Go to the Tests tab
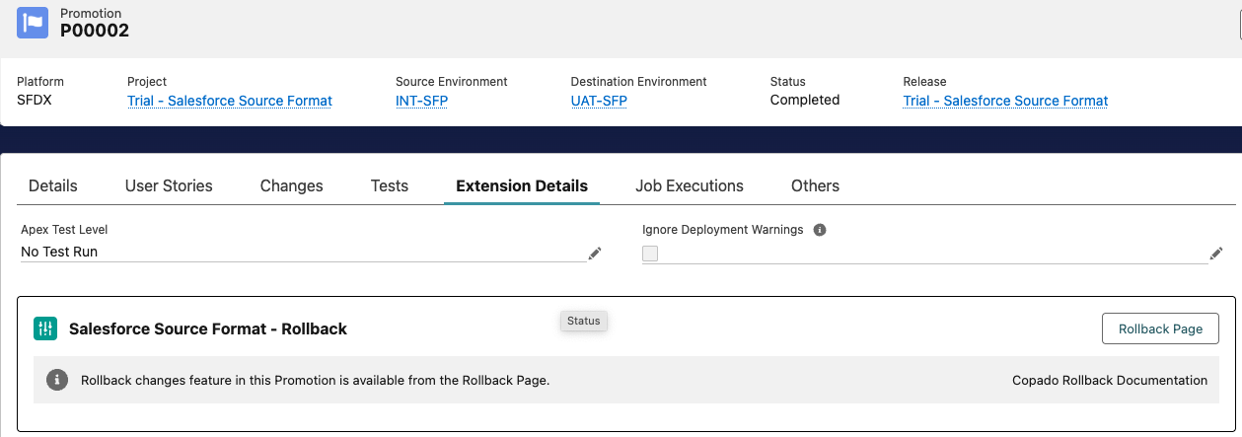The width and height of the screenshot is (1242, 437). click(390, 185)
